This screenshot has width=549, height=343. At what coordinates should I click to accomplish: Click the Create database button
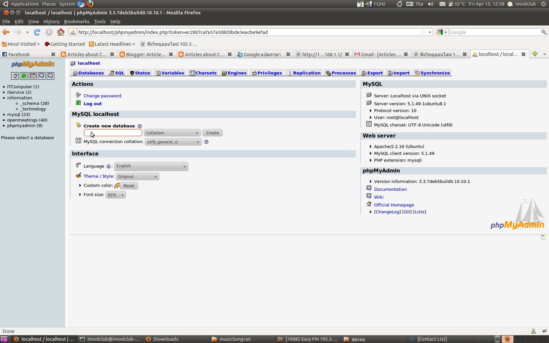(212, 133)
